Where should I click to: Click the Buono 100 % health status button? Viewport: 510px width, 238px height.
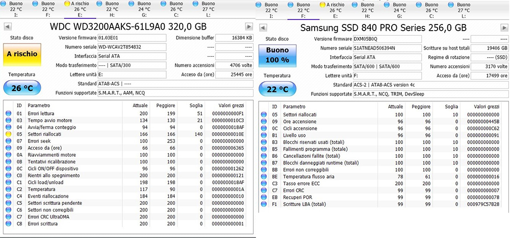click(277, 55)
